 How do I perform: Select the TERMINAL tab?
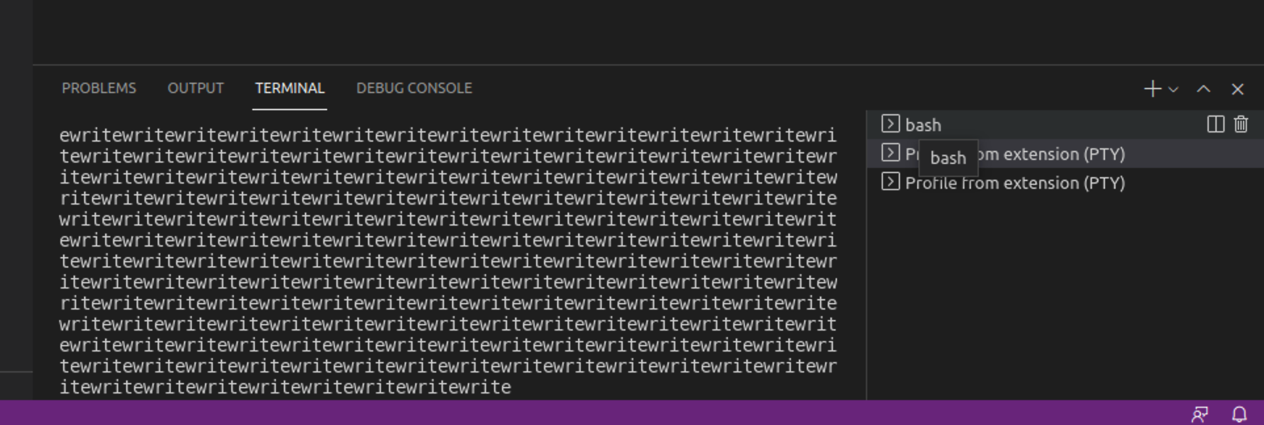[x=289, y=87]
